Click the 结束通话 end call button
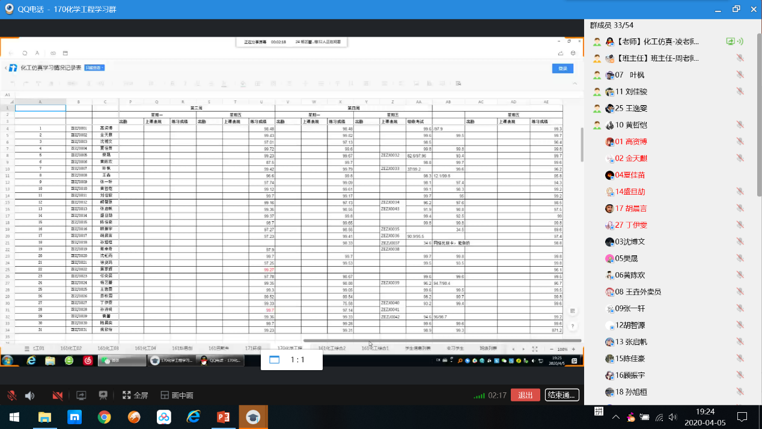 click(562, 395)
